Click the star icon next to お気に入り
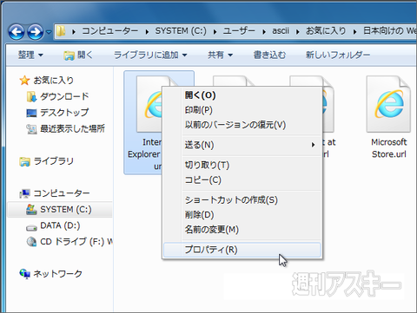417x313 pixels. click(x=24, y=81)
